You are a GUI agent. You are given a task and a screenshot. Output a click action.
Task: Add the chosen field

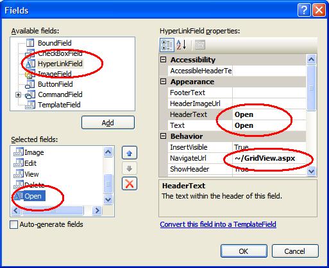pos(108,123)
